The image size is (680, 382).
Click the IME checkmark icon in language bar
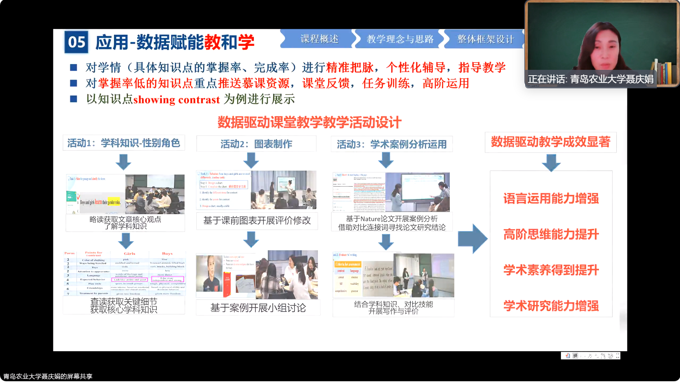click(568, 355)
